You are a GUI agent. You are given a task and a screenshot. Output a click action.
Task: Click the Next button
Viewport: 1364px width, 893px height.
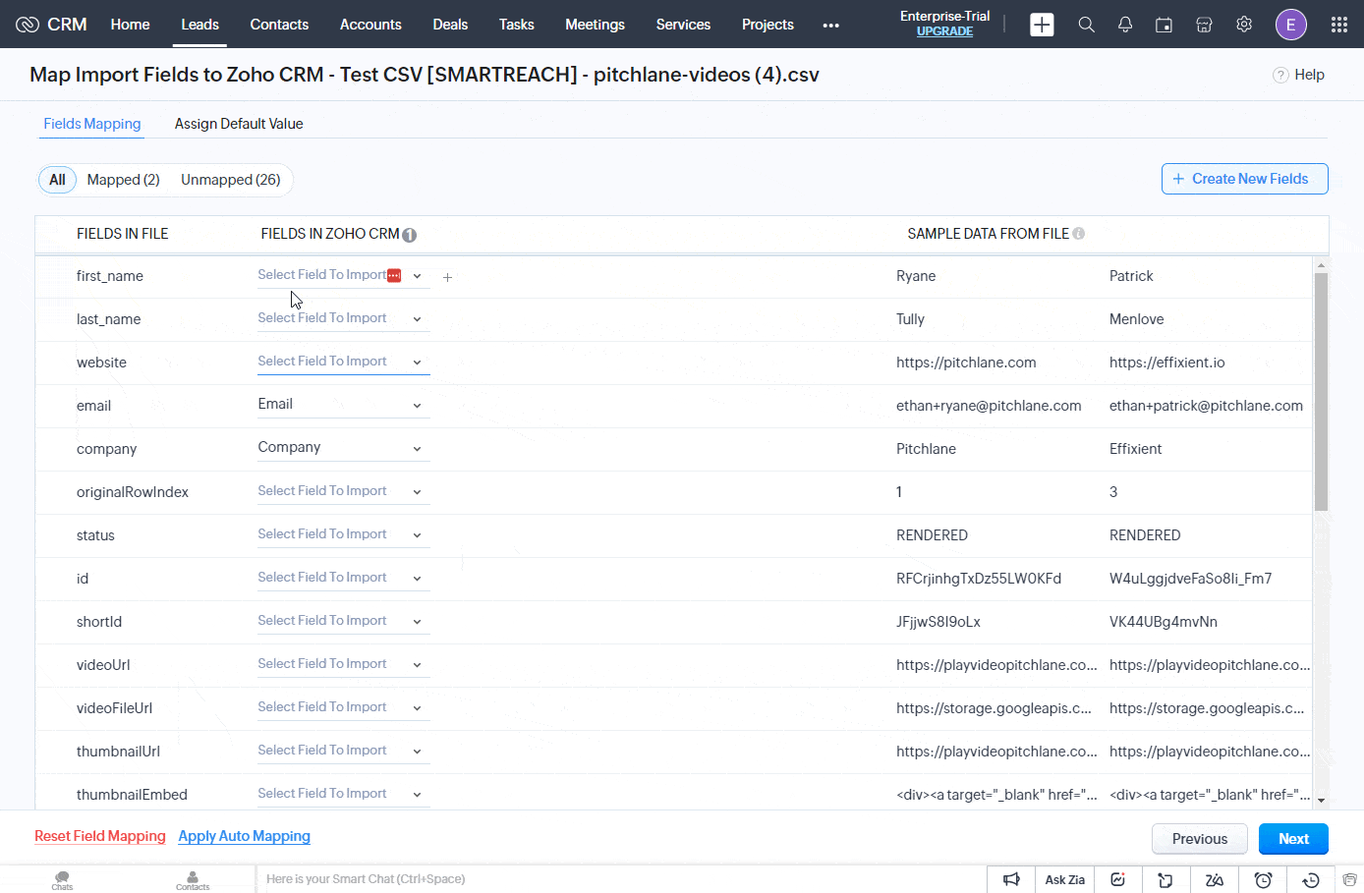(1293, 839)
